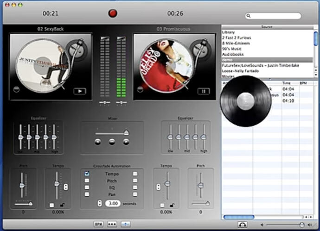This screenshot has height=231, width=320.
Task: Click the lock icon under right Tempo
Action: pos(172,205)
